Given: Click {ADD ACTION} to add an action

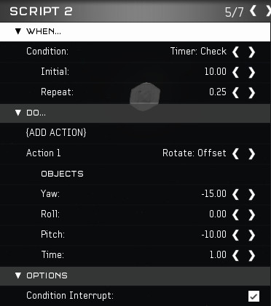Looking at the screenshot, I should pyautogui.click(x=56, y=132).
